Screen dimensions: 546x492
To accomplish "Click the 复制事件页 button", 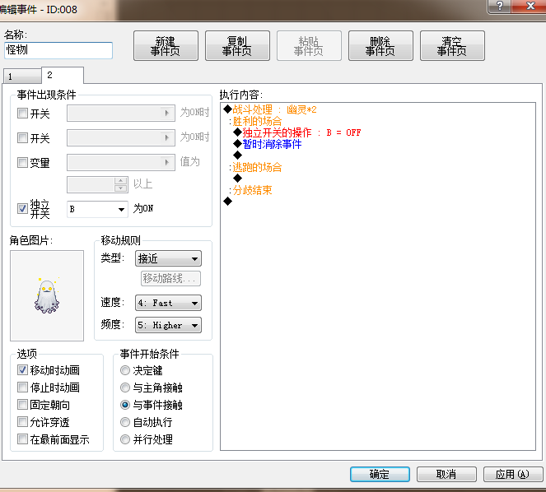I will pos(237,45).
